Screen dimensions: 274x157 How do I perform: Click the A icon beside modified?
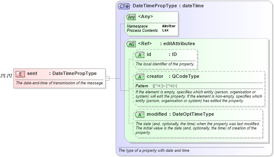click(140, 114)
